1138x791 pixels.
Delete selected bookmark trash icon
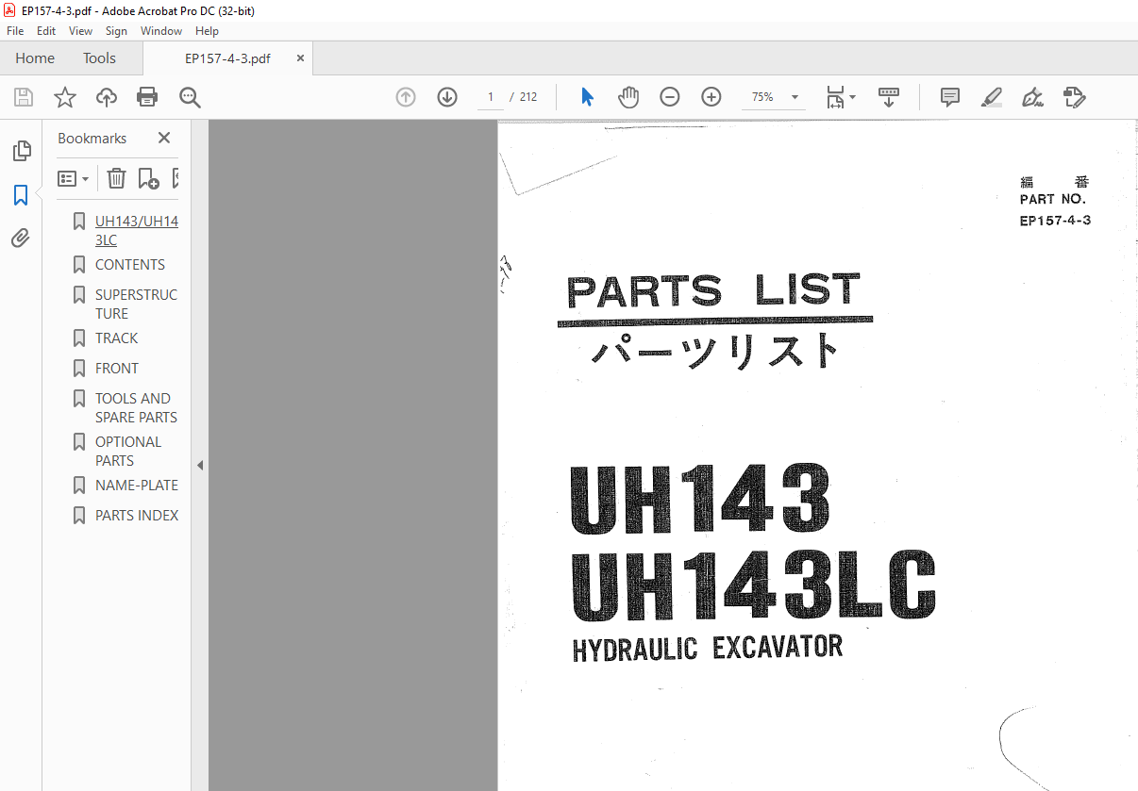point(116,178)
